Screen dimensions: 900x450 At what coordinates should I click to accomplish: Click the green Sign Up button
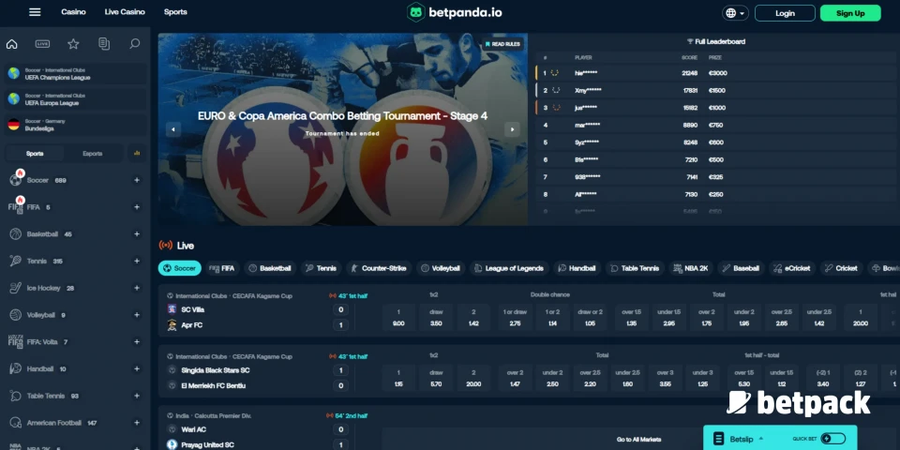(849, 13)
